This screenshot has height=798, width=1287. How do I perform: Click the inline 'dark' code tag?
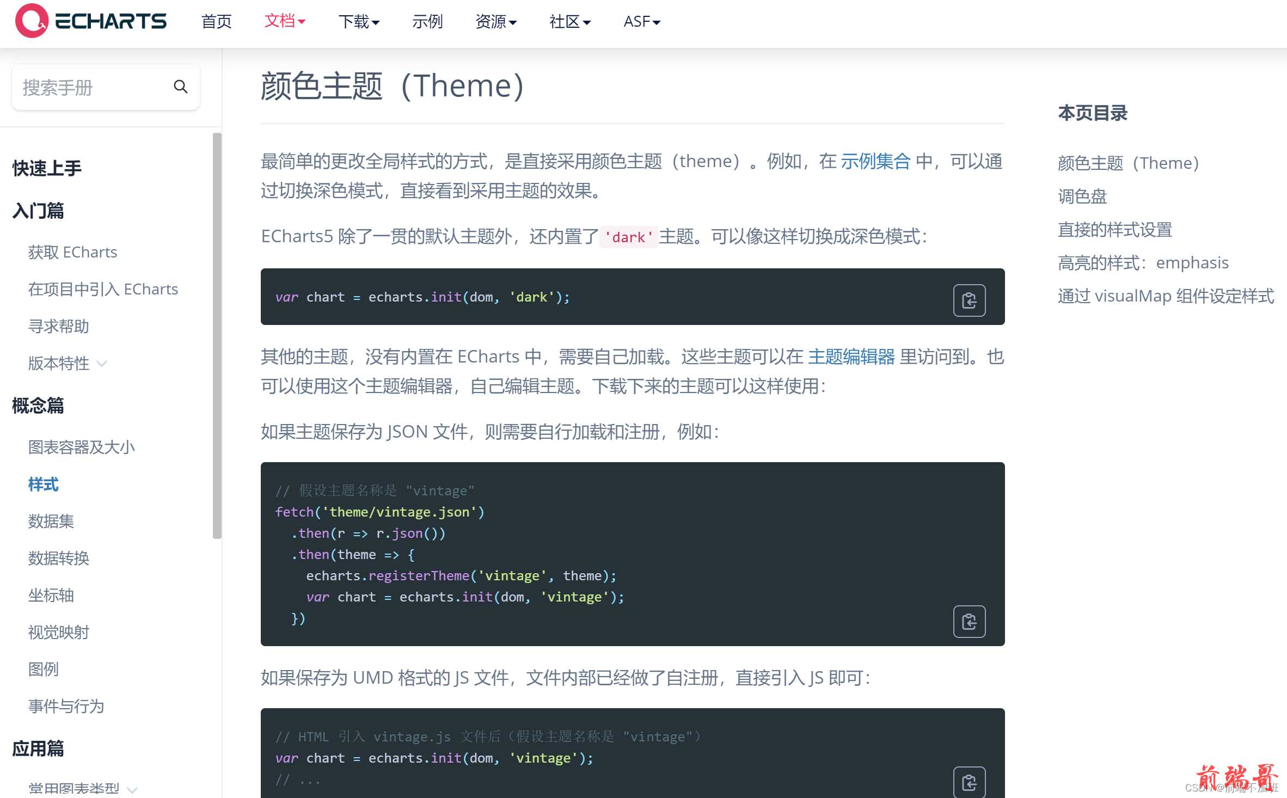(x=629, y=237)
